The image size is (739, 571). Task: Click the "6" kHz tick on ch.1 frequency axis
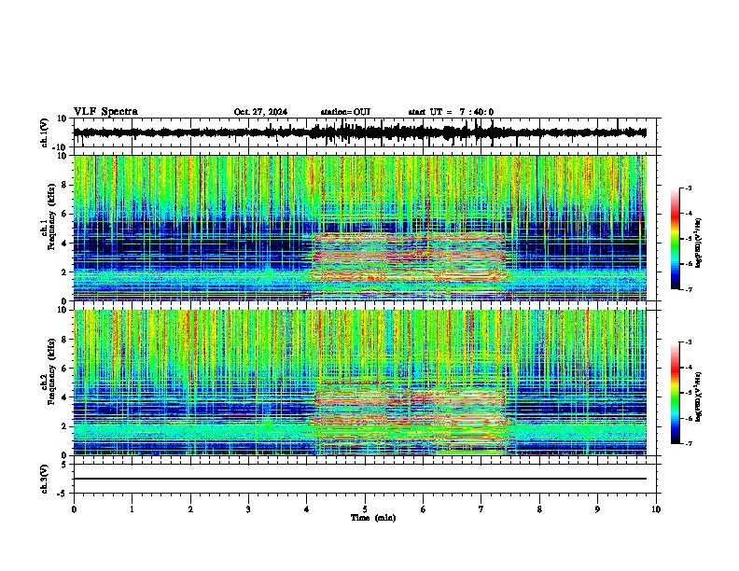(x=65, y=215)
